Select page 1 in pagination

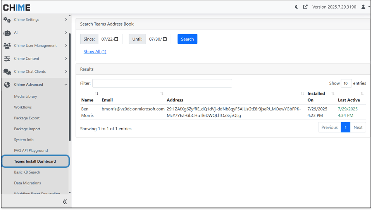[346, 127]
